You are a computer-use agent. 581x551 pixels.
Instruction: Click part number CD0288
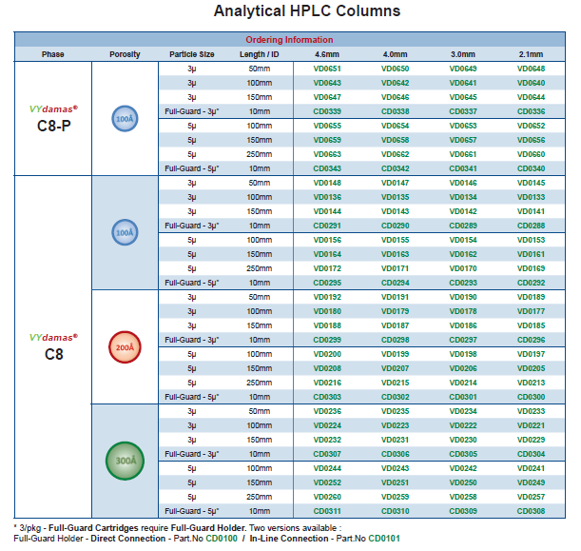(531, 226)
